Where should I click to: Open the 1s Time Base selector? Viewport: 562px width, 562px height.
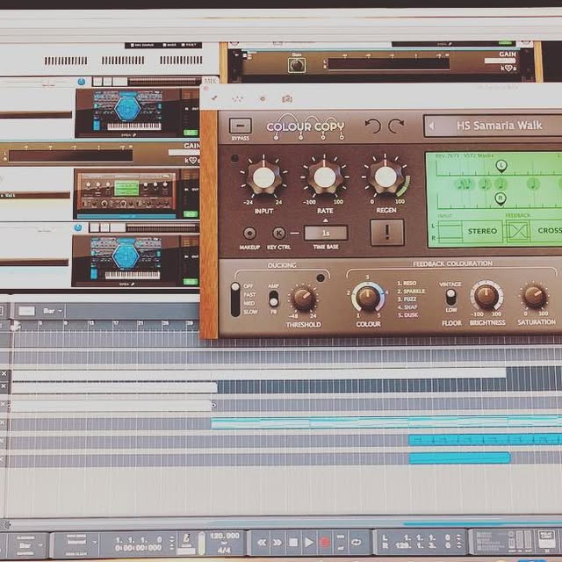326,233
